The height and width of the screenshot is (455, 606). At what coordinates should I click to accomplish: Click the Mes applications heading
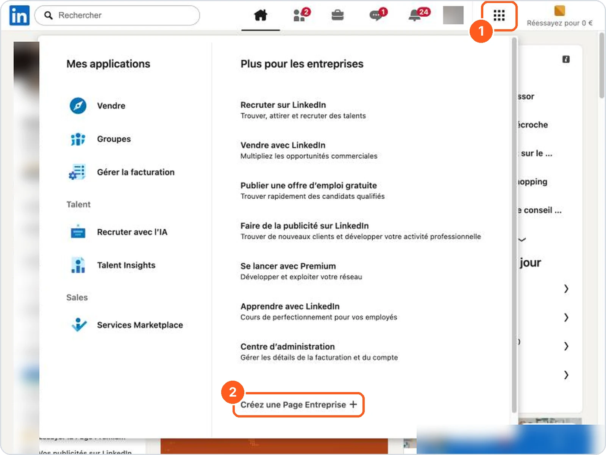click(x=108, y=64)
